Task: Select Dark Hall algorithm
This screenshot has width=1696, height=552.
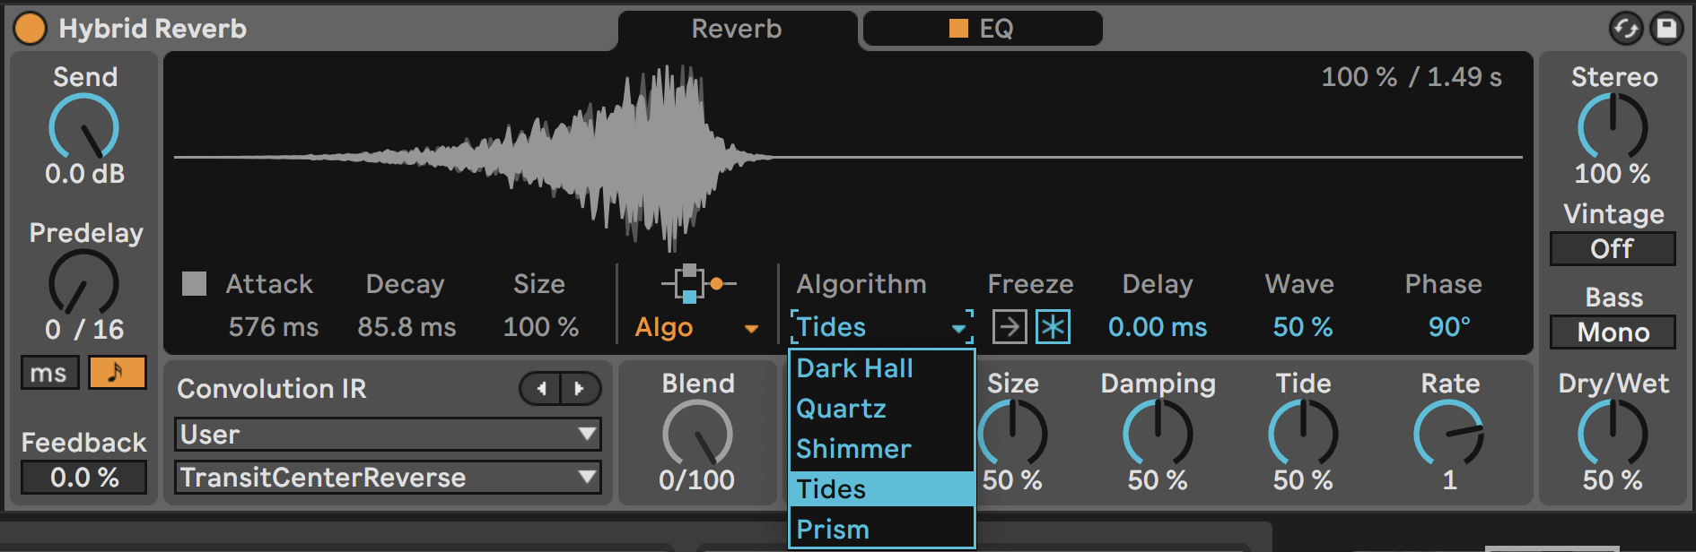Action: pos(882,368)
